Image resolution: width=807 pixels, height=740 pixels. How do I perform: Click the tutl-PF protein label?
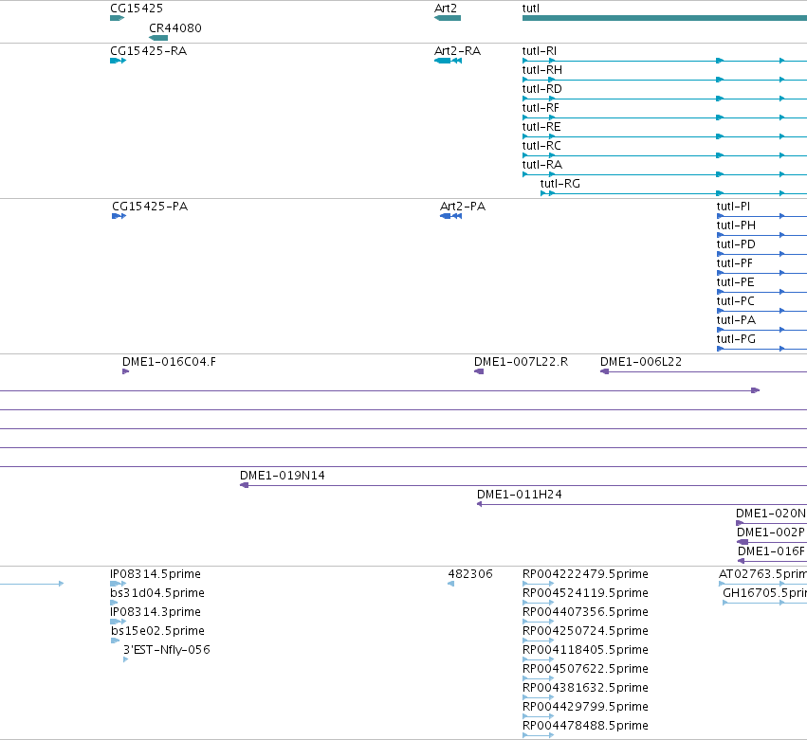point(734,263)
